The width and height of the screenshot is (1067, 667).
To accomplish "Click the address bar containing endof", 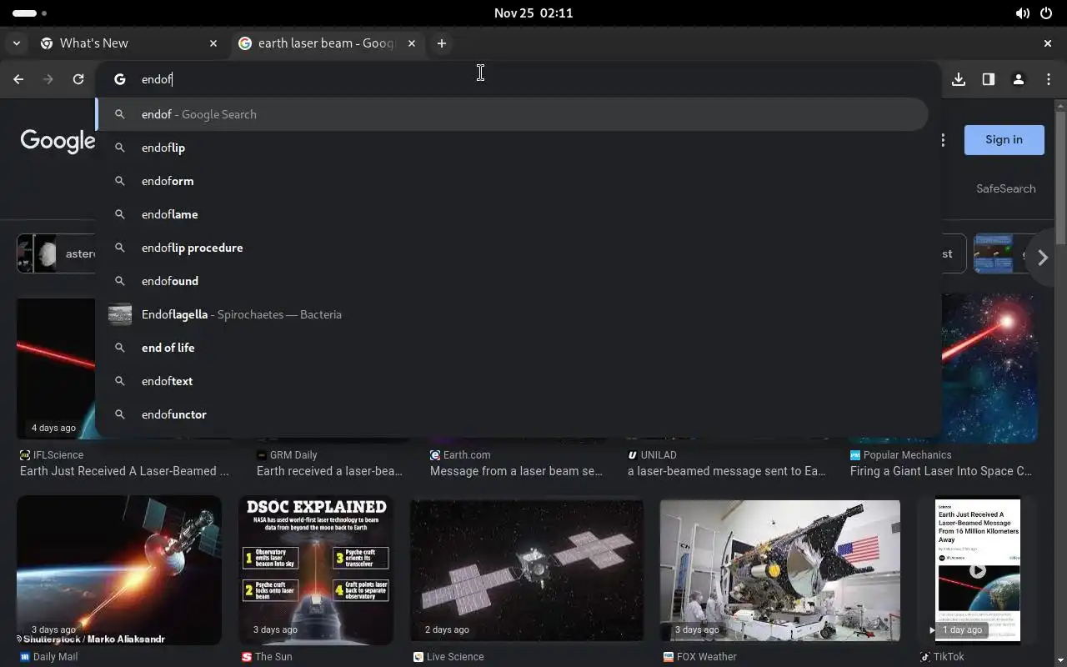I will [517, 79].
